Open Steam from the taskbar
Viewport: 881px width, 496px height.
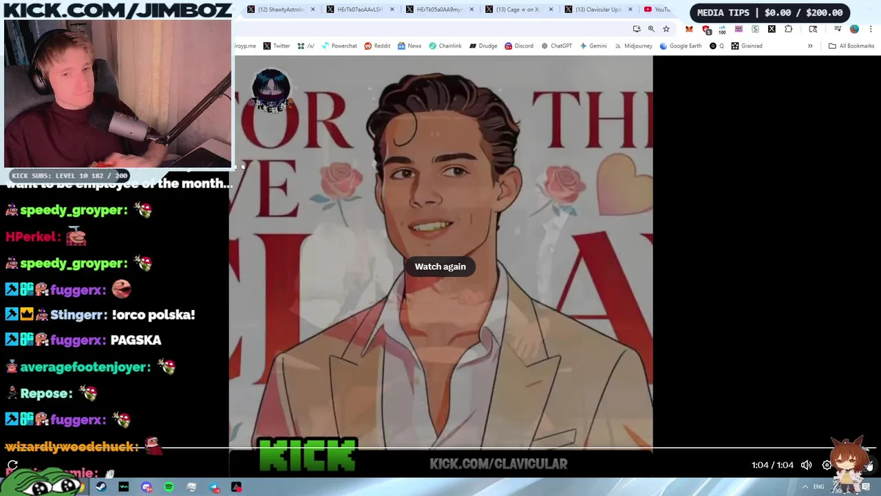click(x=101, y=487)
